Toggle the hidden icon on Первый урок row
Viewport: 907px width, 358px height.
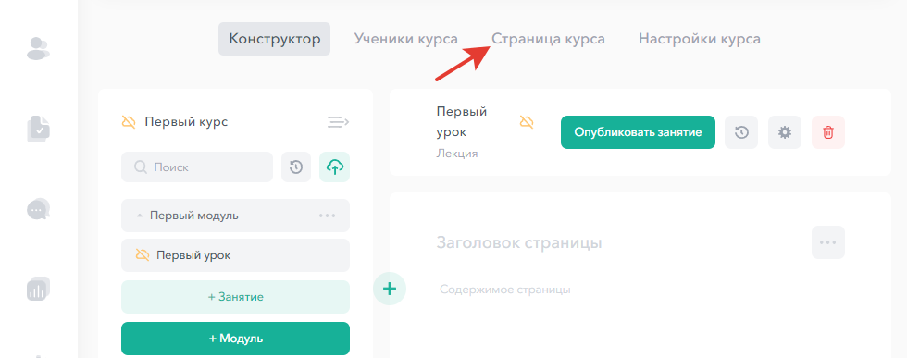pyautogui.click(x=143, y=255)
